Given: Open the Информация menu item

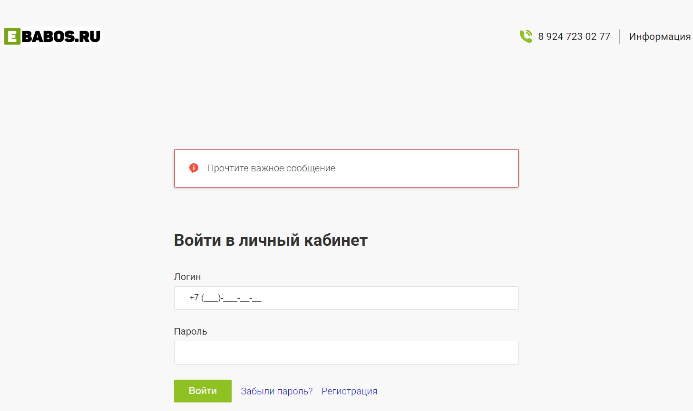Looking at the screenshot, I should tap(660, 37).
